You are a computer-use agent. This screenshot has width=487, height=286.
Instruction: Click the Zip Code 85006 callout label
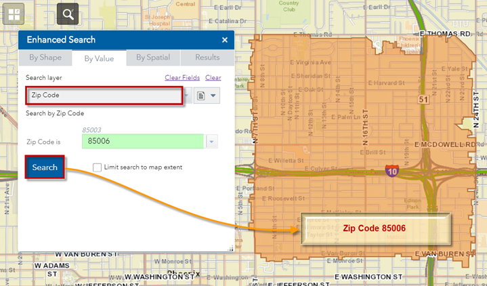coord(374,229)
